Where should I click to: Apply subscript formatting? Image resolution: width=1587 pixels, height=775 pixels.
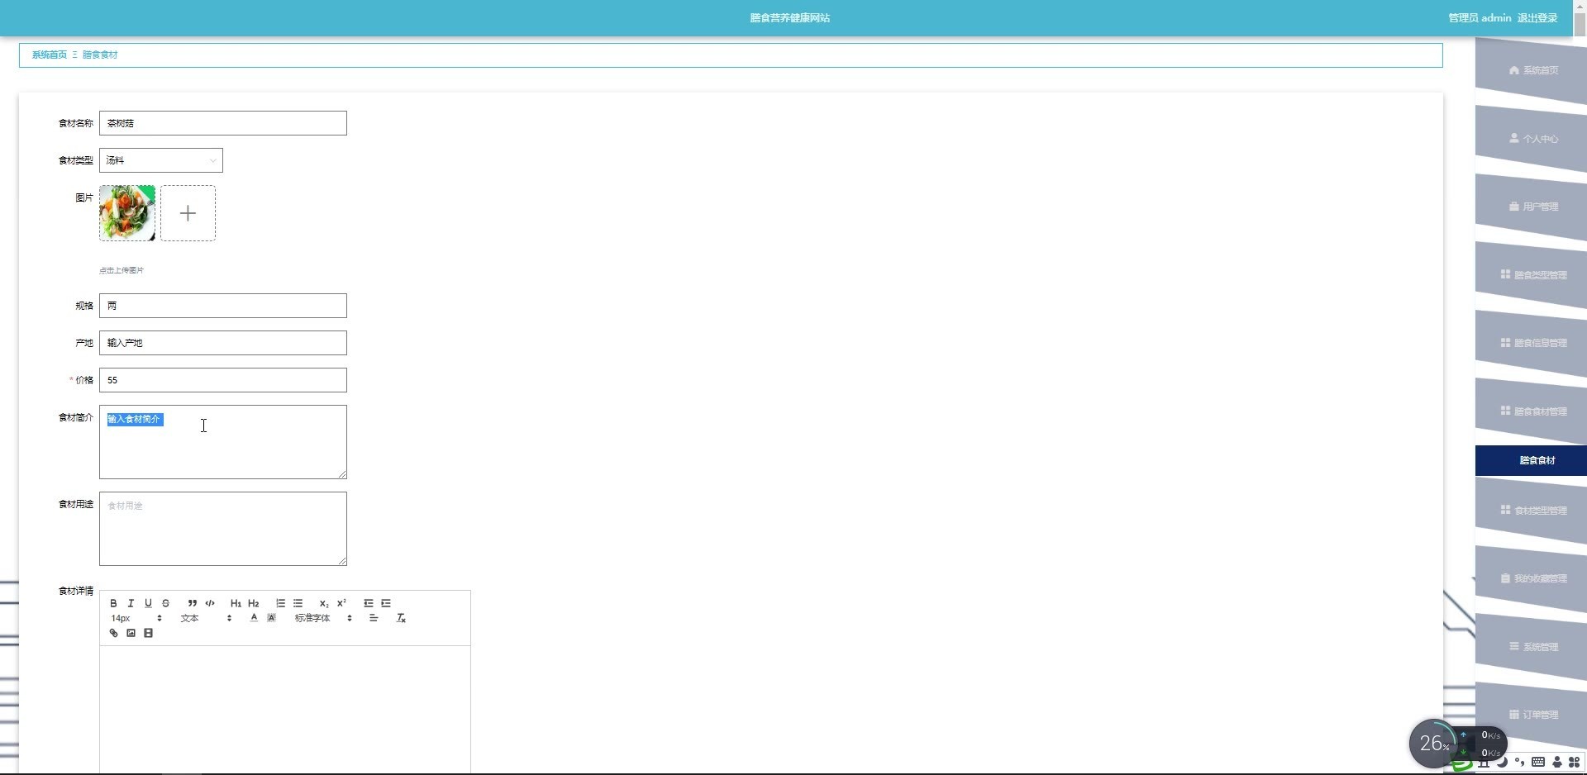coord(324,603)
